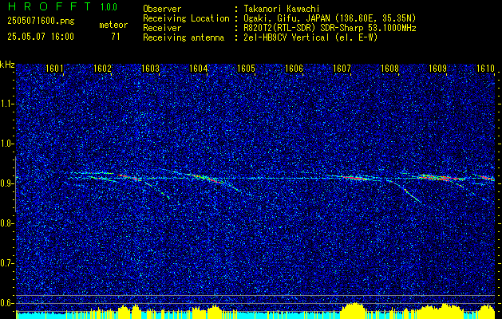Click the 1604 time marker
Viewport: 502px width, 319px height.
[x=198, y=69]
